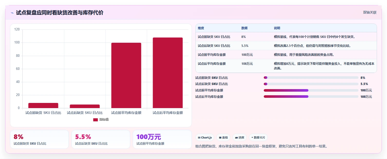This screenshot has width=387, height=159.
Task: Click the 108万元 value beside the progress bar
Action: 366,97
